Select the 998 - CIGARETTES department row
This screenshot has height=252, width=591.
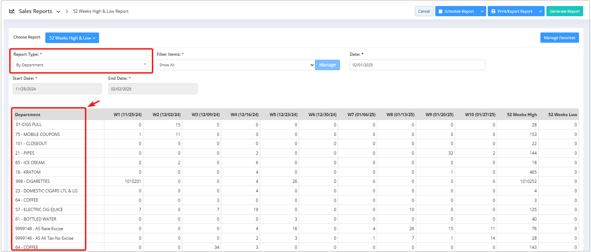pyautogui.click(x=33, y=181)
